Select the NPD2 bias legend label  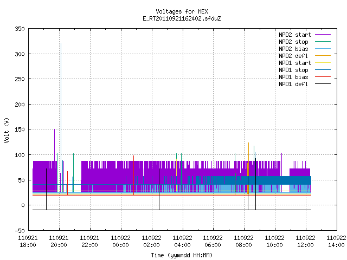(x=293, y=49)
